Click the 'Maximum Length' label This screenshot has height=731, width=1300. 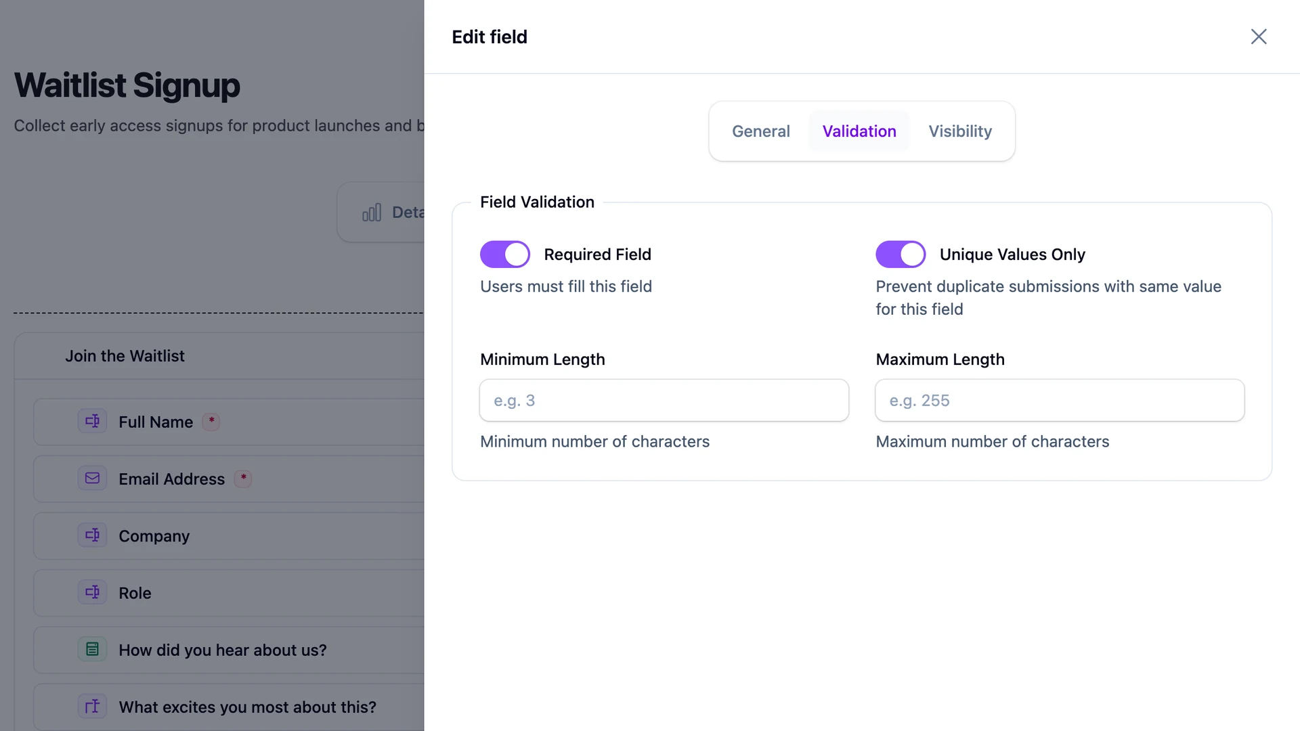point(940,359)
